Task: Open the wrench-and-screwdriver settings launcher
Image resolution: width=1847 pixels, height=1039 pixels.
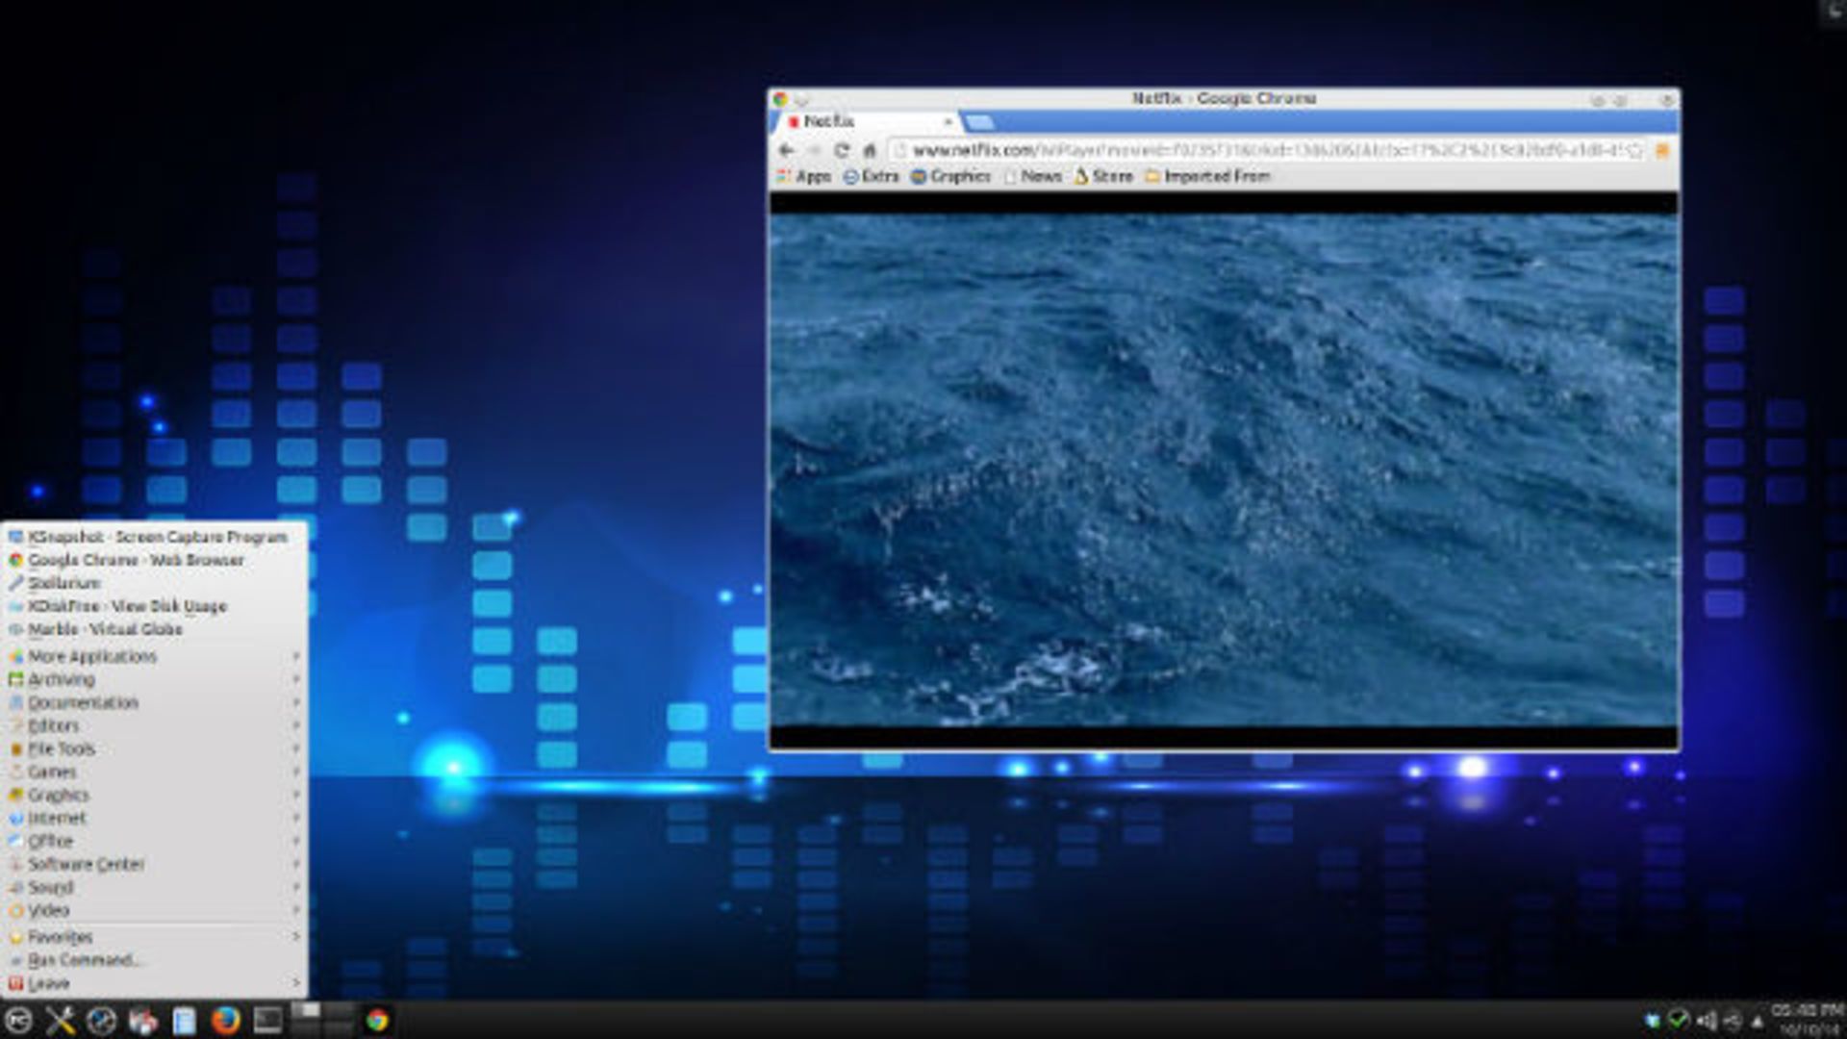Action: [x=60, y=1020]
